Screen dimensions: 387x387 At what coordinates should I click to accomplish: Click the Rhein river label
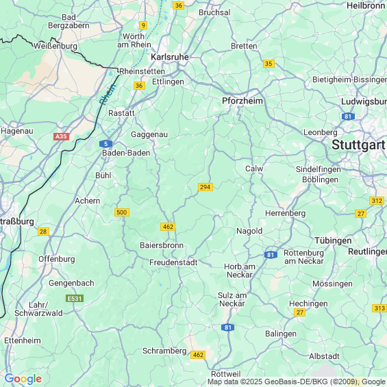tap(108, 95)
